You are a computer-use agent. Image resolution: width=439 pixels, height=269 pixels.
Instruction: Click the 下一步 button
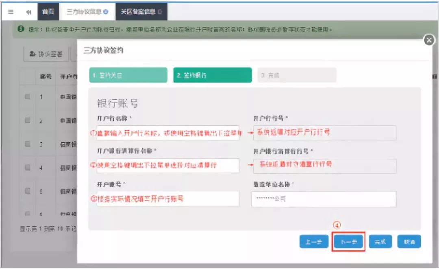coord(349,242)
